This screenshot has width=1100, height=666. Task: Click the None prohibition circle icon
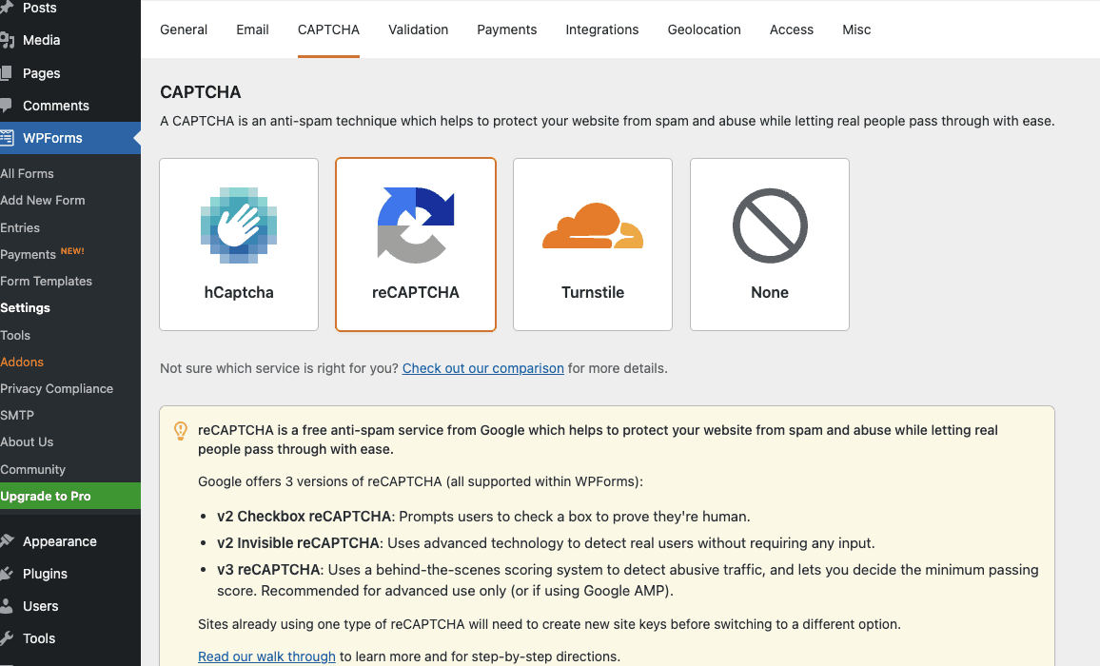pos(770,225)
